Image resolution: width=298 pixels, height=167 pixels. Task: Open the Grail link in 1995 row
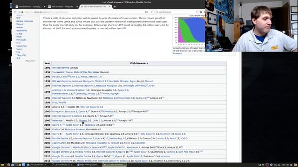(x=152, y=86)
